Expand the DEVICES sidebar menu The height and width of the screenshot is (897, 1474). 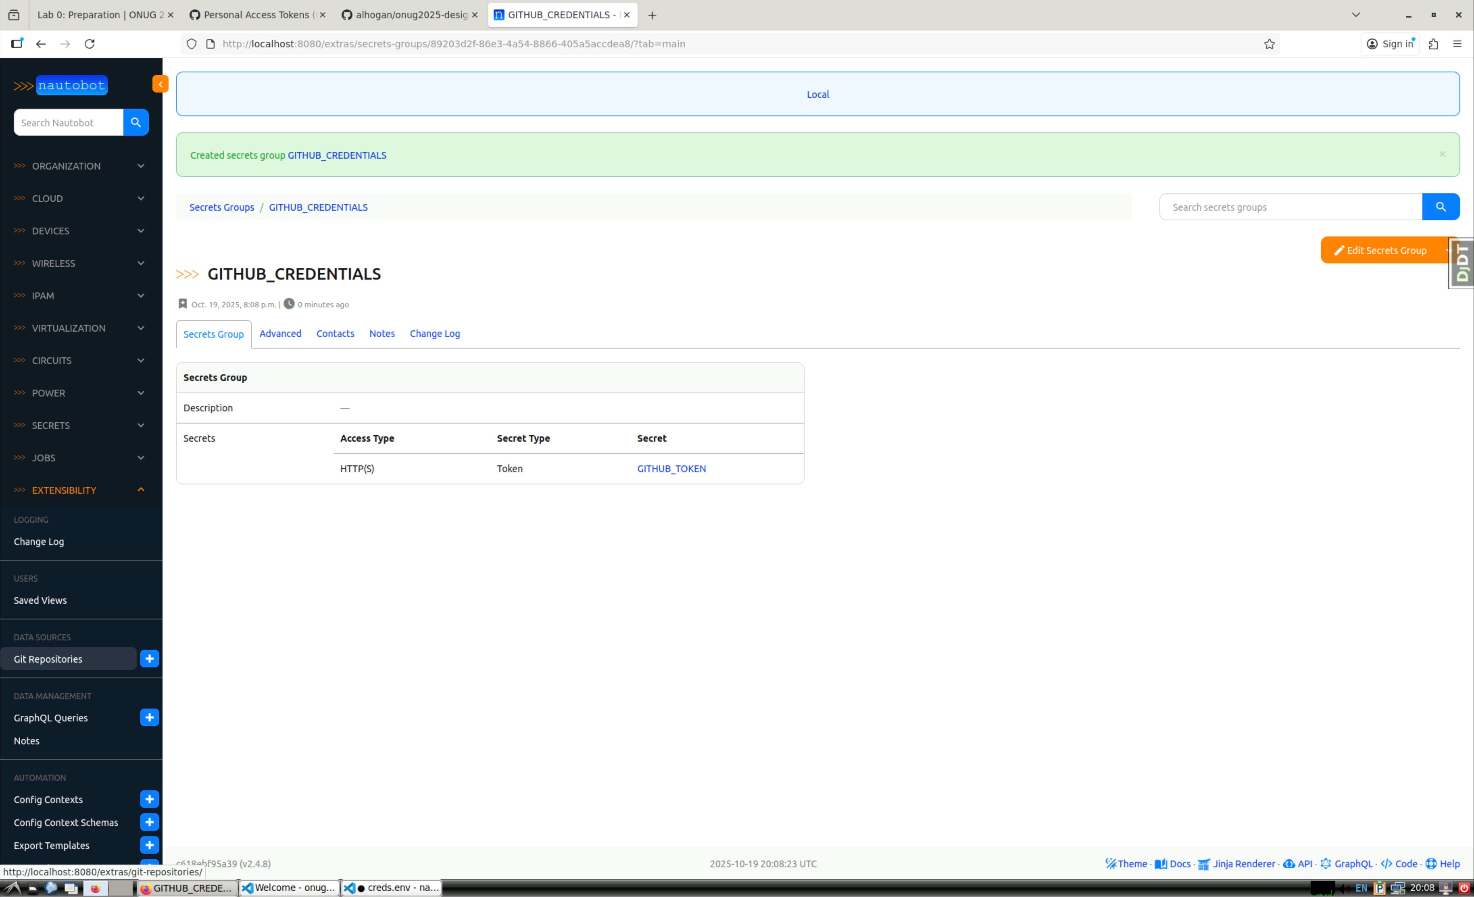[x=81, y=231]
